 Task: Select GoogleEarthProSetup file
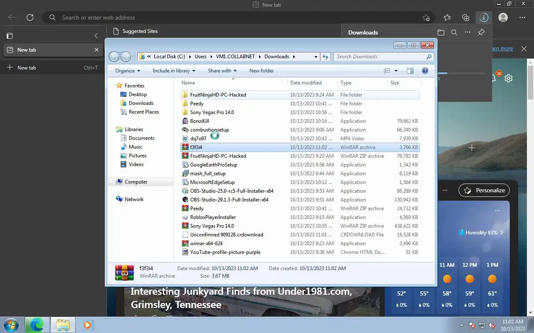coord(300,165)
